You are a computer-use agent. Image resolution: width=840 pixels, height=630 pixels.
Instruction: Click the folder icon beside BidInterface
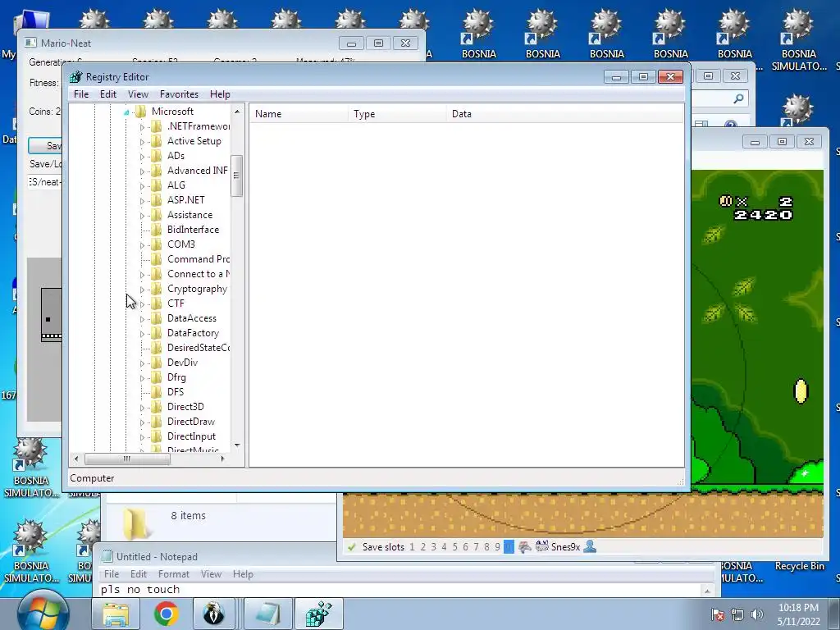157,230
